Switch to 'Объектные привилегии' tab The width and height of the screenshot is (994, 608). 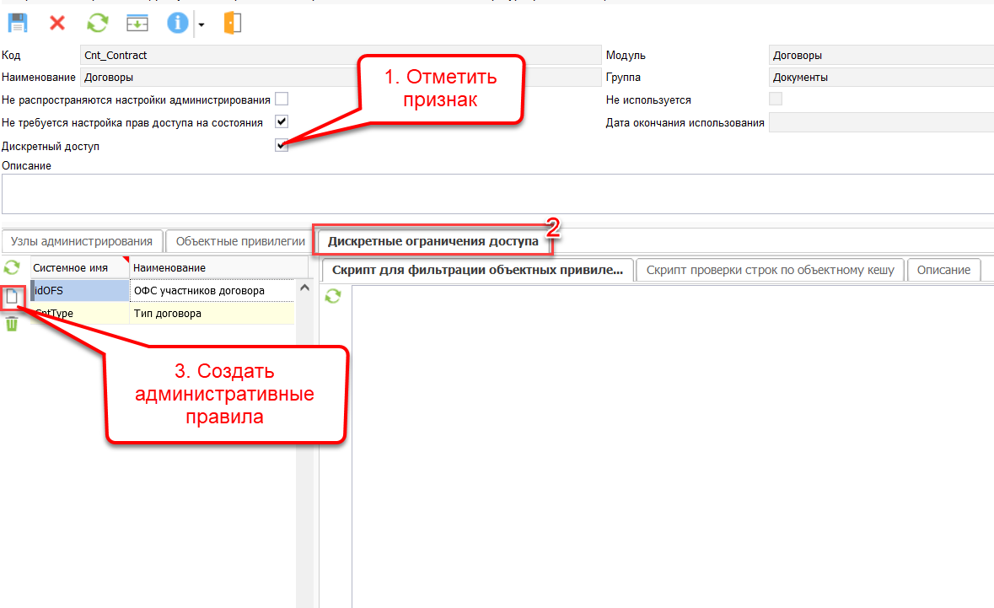click(x=240, y=241)
